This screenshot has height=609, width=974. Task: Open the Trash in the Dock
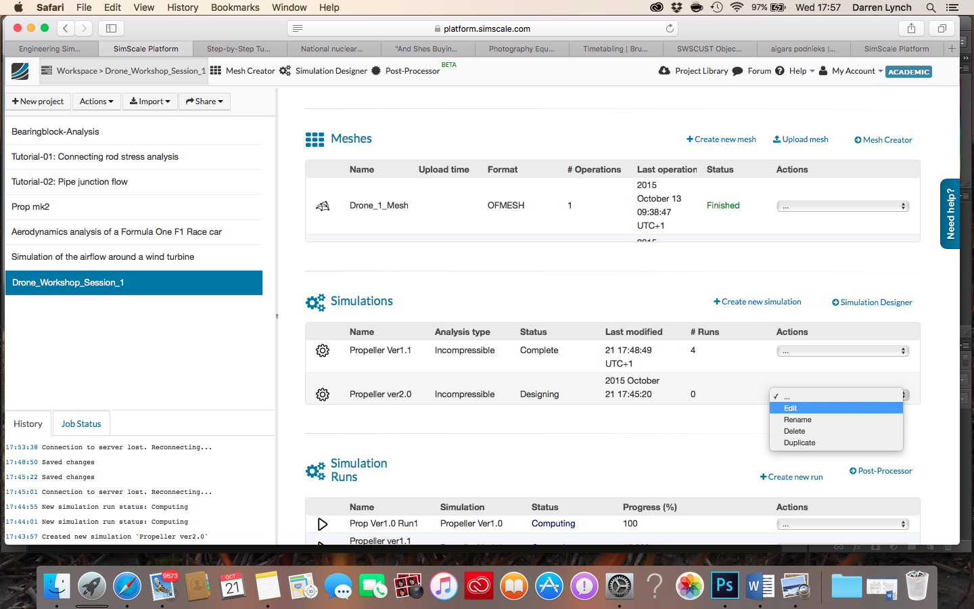click(x=917, y=586)
